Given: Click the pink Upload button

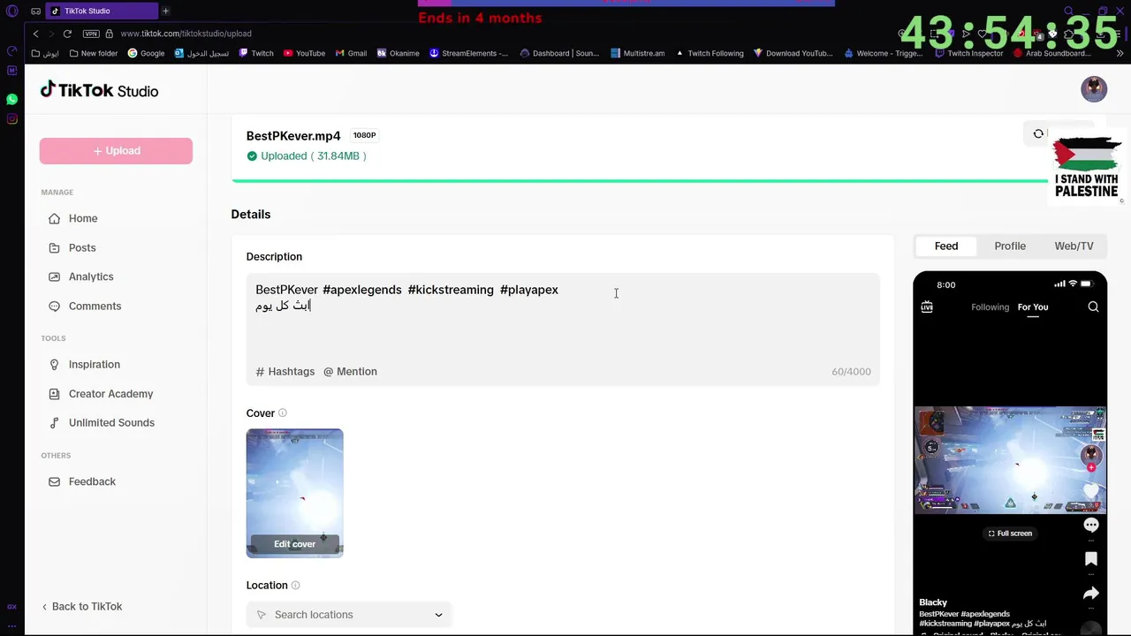Looking at the screenshot, I should tap(116, 150).
